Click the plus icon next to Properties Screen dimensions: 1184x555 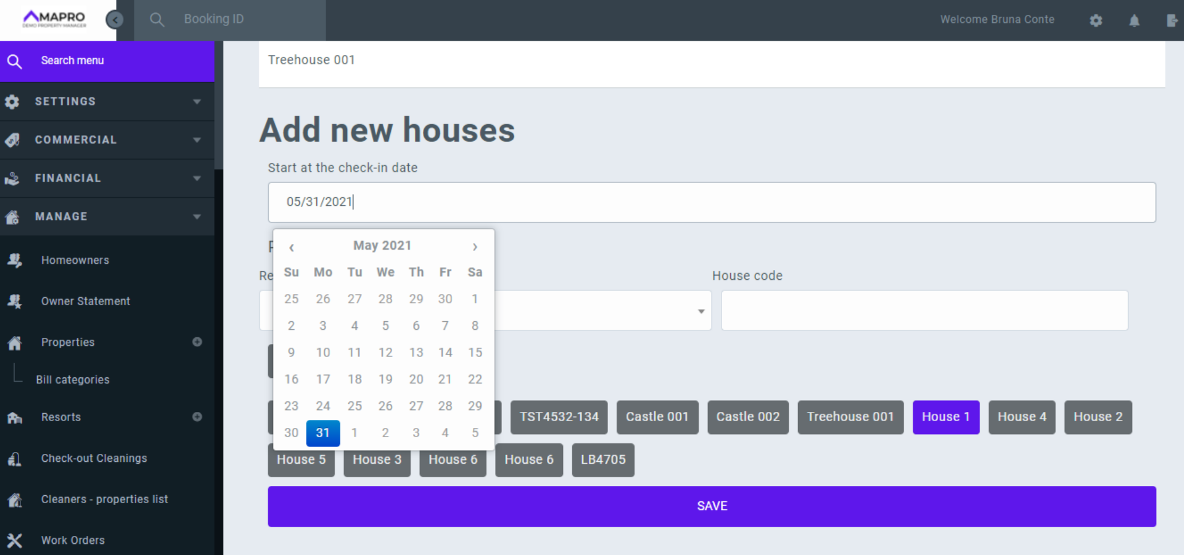(197, 342)
